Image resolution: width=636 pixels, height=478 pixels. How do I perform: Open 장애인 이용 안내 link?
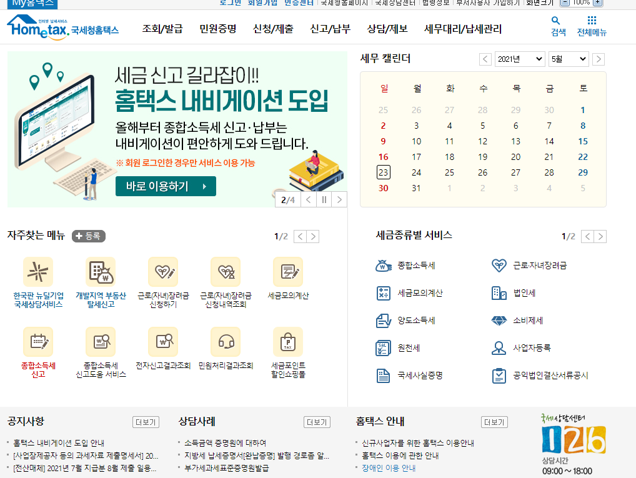pos(389,468)
